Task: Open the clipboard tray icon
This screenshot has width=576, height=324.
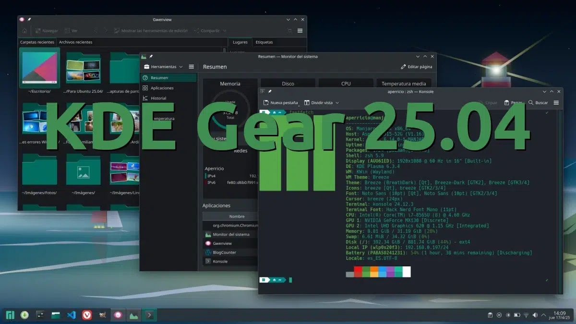Action: point(490,315)
